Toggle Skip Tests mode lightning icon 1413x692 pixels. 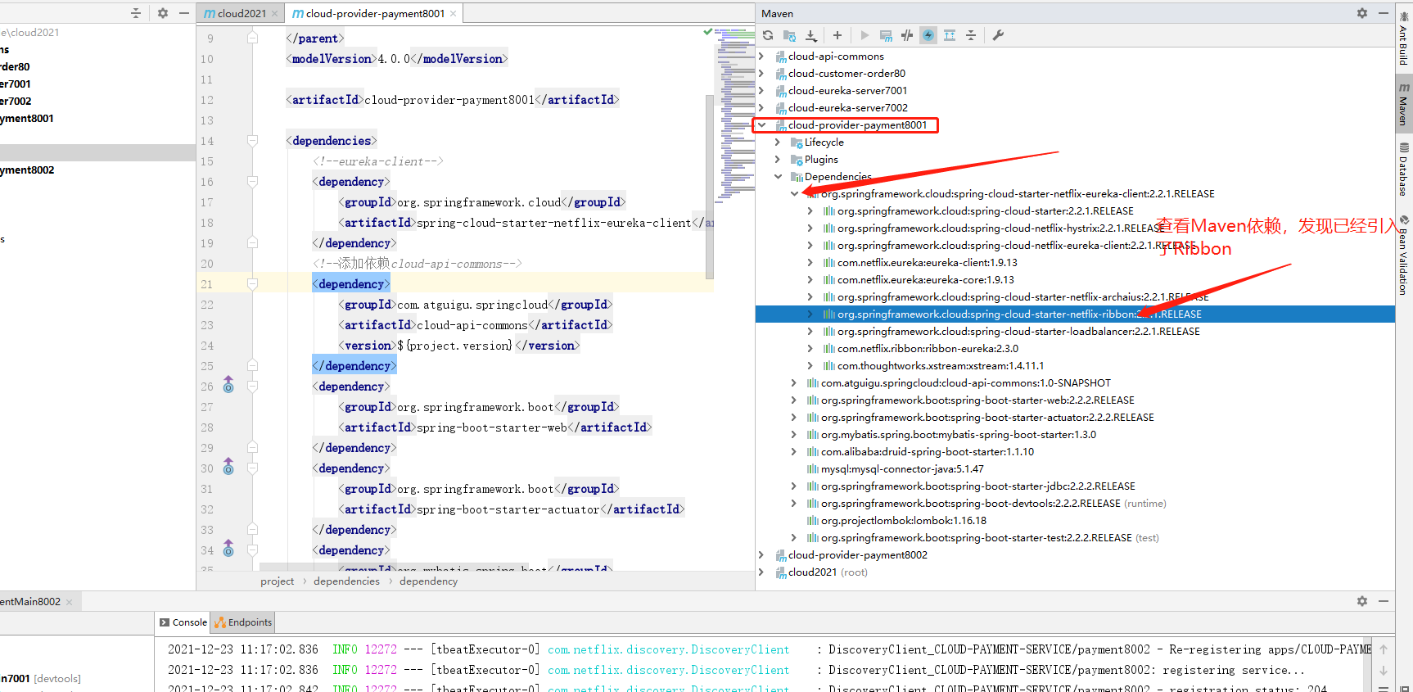pyautogui.click(x=928, y=35)
